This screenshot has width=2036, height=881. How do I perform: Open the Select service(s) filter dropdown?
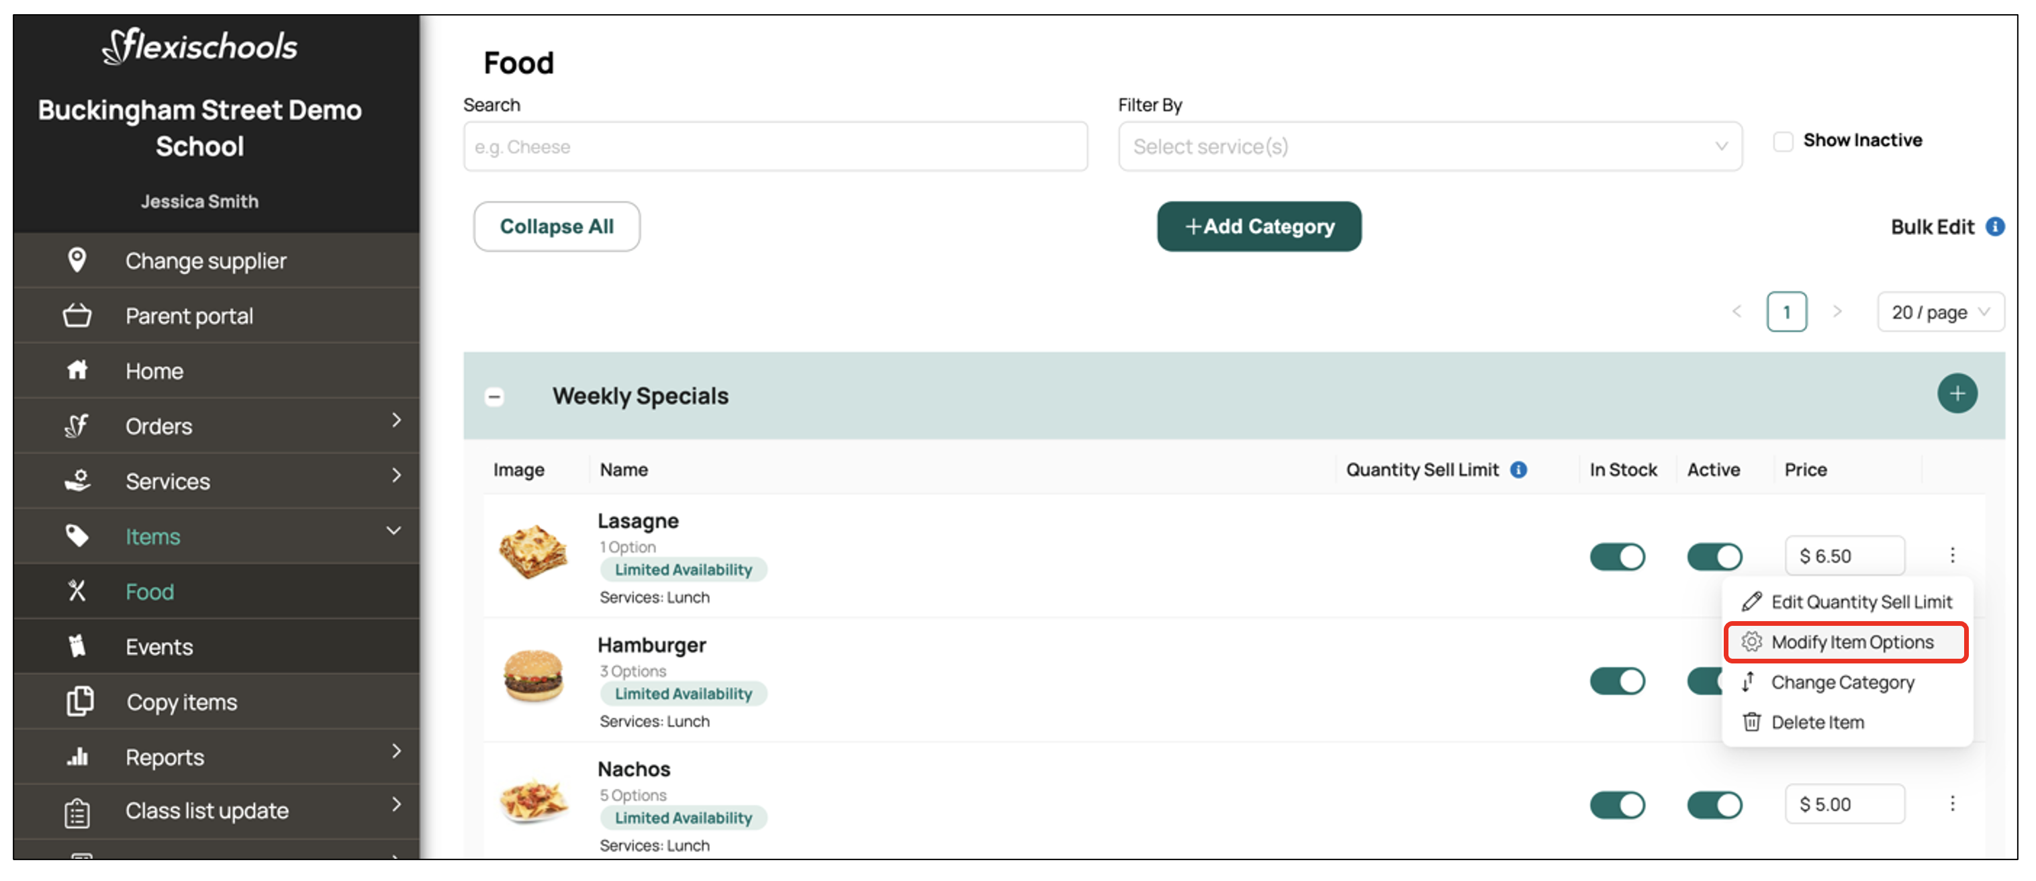coord(1429,146)
